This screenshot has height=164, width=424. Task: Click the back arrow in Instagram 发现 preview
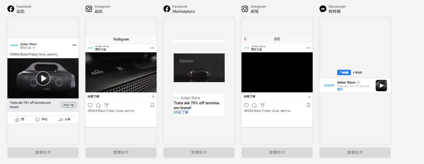(x=245, y=39)
